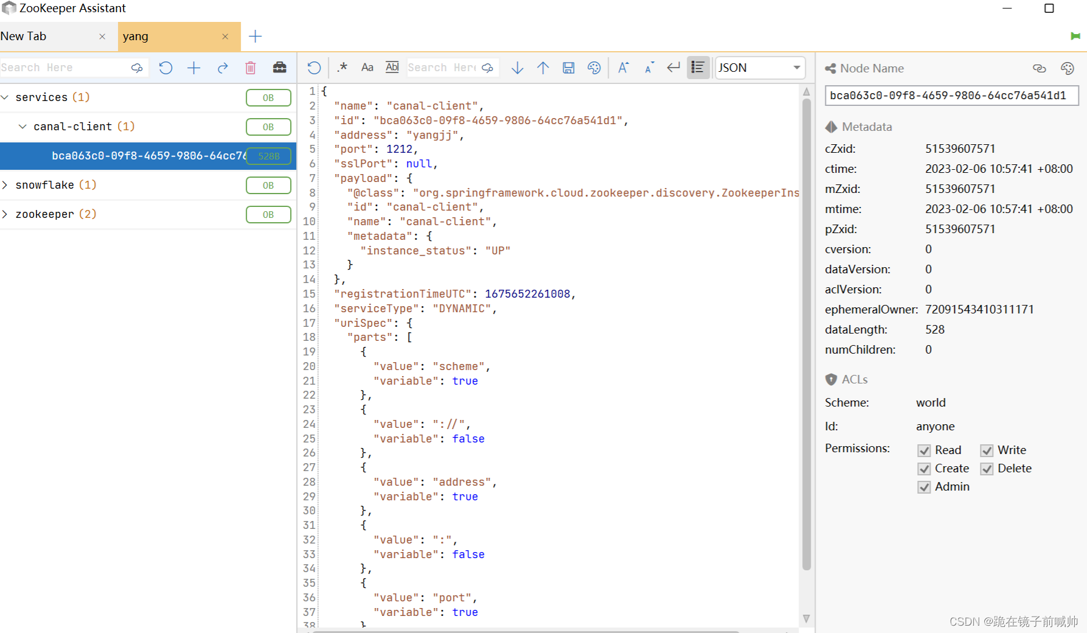Close the New Tab tab

pyautogui.click(x=102, y=37)
